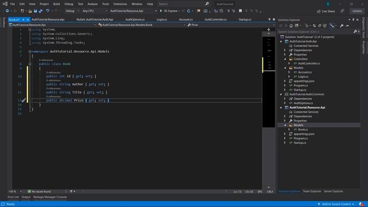Open the Team Explorer tab
This screenshot has height=207, width=368.
pos(312,191)
